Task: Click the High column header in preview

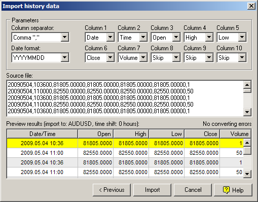Action: click(131, 134)
